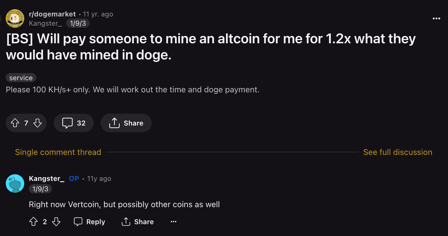Upvote the main post
The image size is (448, 236).
pos(15,123)
